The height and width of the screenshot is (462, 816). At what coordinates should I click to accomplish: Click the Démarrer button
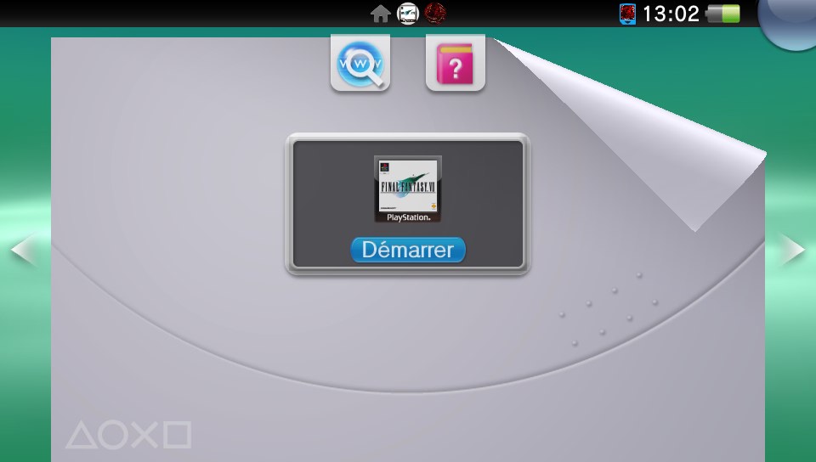[407, 250]
